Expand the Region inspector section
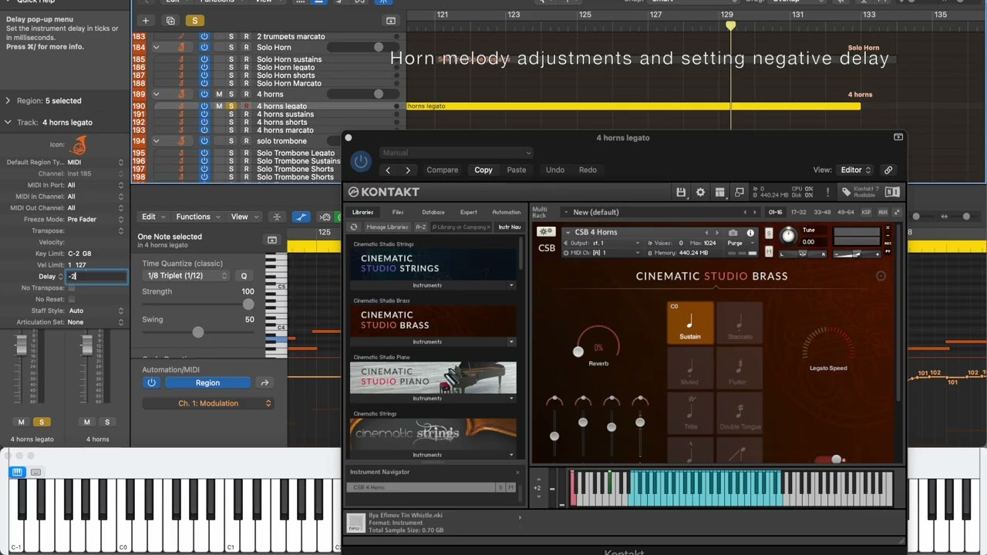987x555 pixels. tap(8, 101)
